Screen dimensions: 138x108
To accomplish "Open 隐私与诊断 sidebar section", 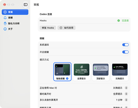I will point(15,23).
